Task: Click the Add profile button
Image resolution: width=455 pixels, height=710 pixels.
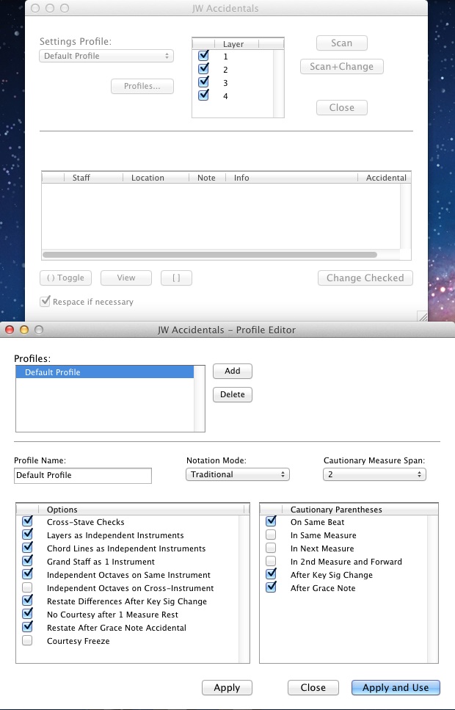Action: [x=232, y=371]
